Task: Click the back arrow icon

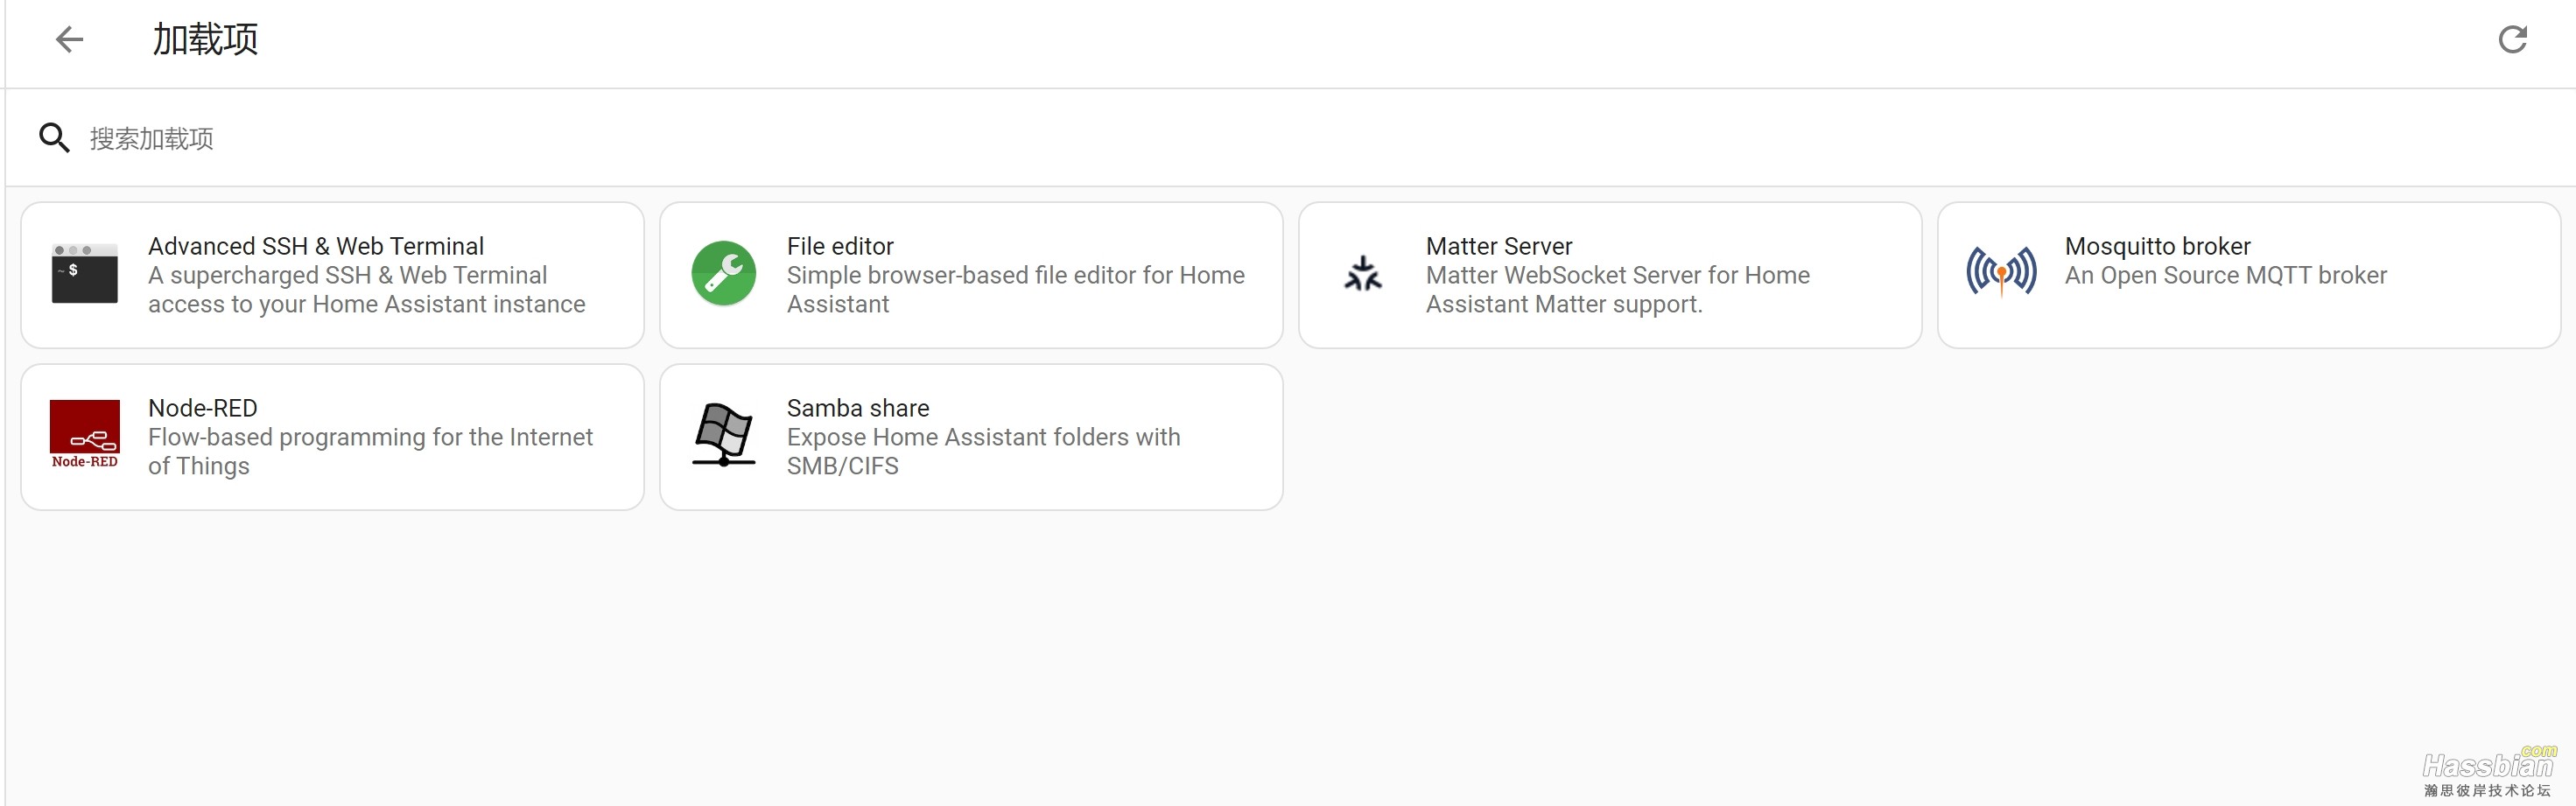Action: [x=69, y=40]
